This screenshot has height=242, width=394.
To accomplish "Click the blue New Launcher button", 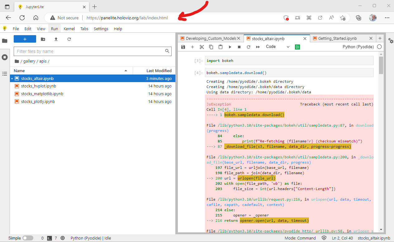I will coord(25,39).
